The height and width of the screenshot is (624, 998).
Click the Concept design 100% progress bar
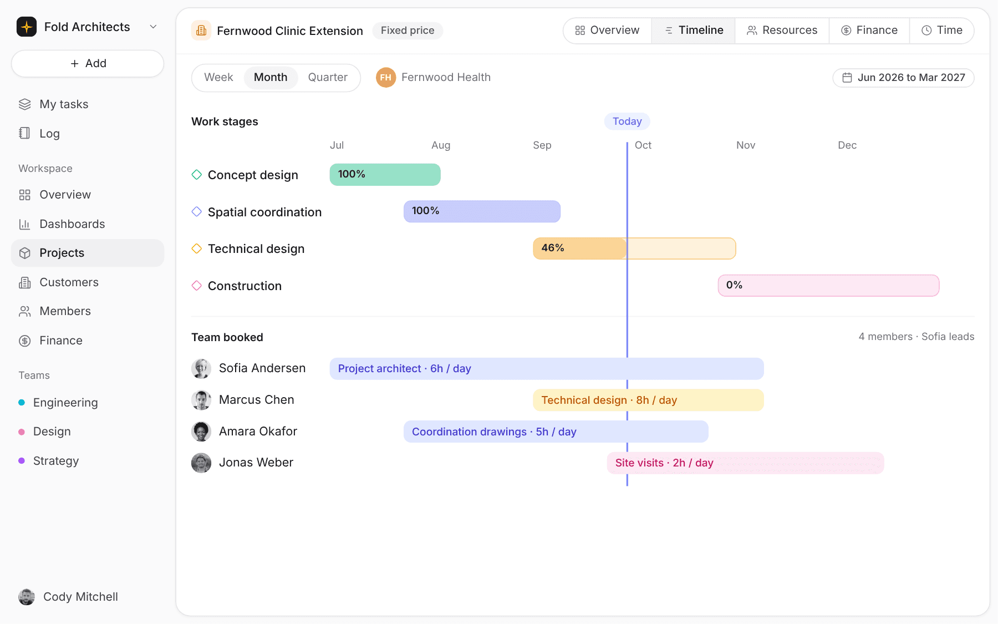click(x=385, y=175)
